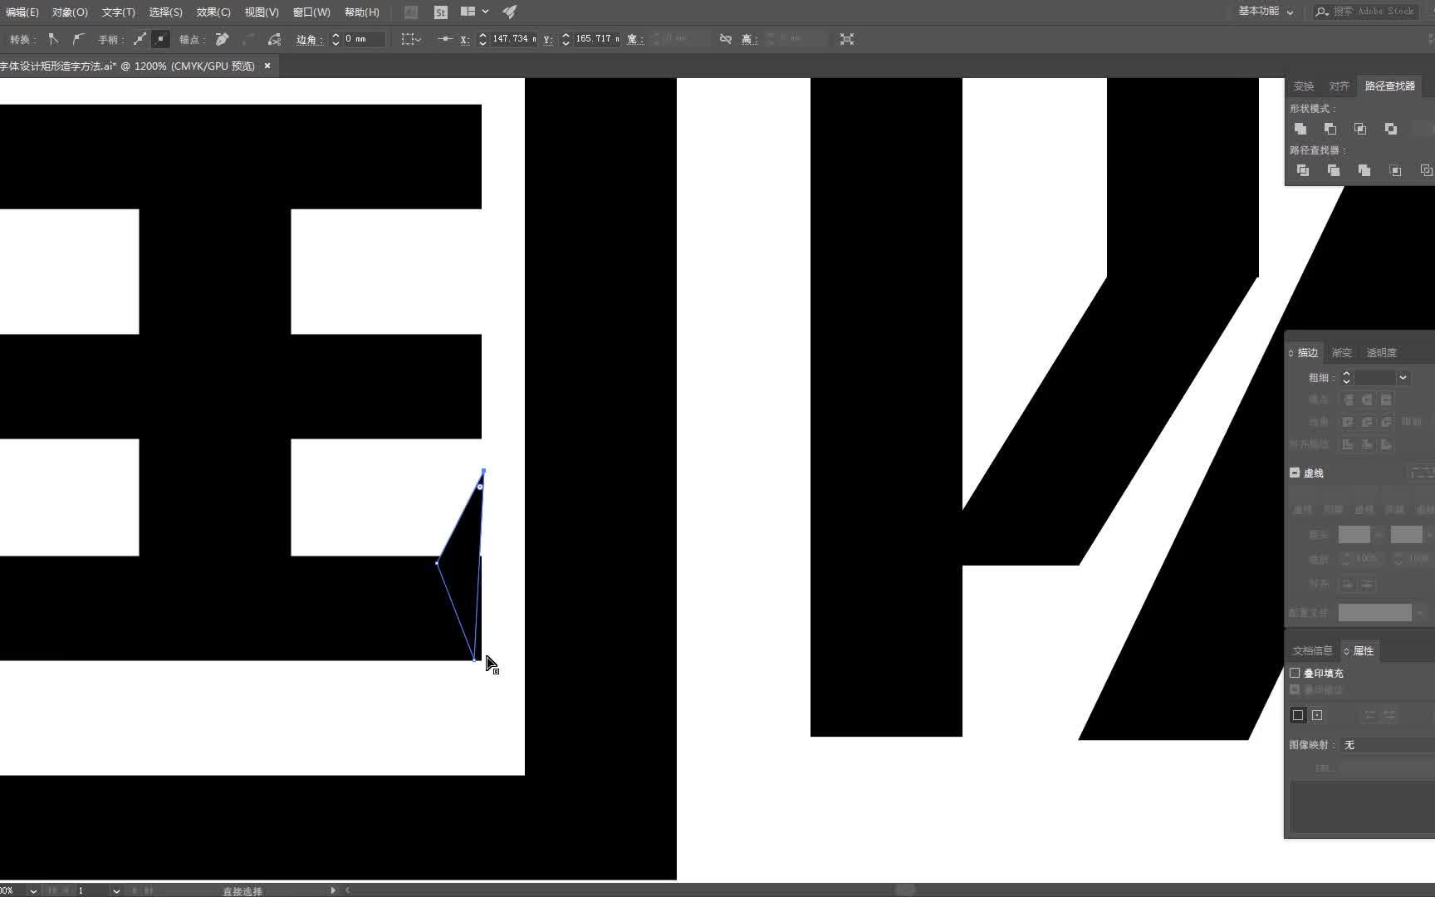The width and height of the screenshot is (1435, 897).
Task: Show handles for multiple selected anchors
Action: 140,39
